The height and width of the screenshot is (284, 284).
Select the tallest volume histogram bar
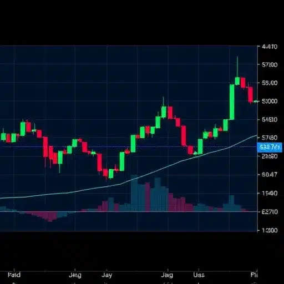134,193
